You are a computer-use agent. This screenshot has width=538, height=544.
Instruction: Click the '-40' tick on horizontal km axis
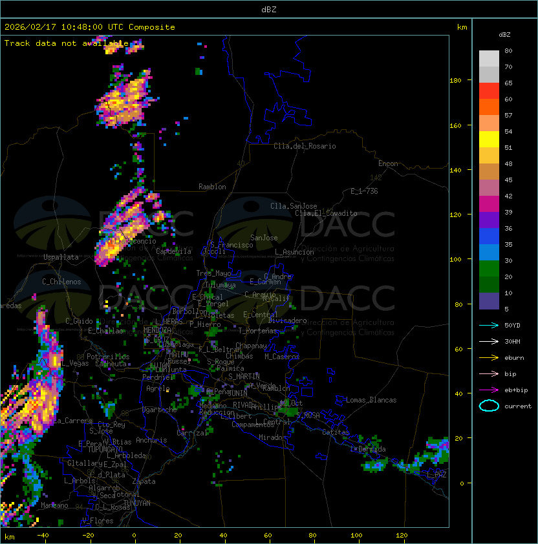(x=43, y=536)
